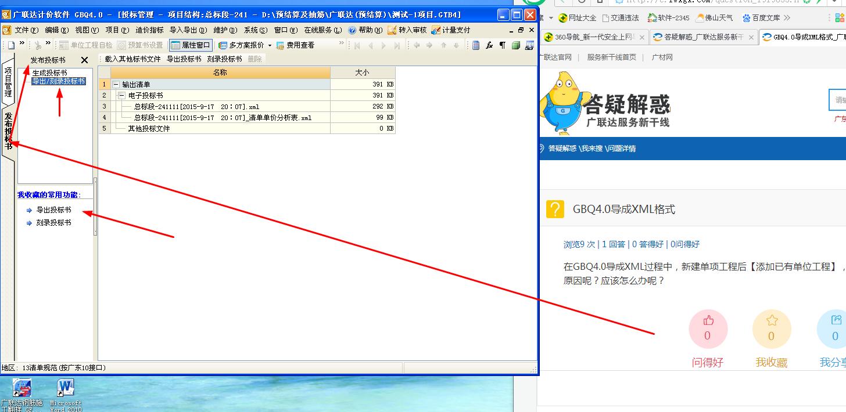Image resolution: width=846 pixels, height=412 pixels.
Task: Click 导出投标书 button above the table
Action: click(x=184, y=59)
